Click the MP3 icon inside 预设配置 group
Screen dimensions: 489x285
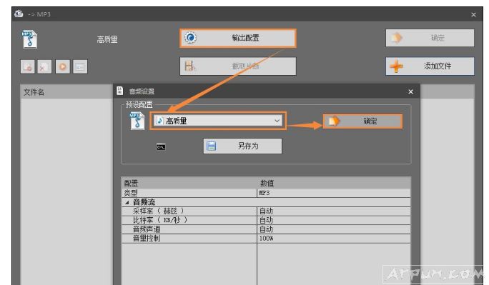(x=137, y=121)
